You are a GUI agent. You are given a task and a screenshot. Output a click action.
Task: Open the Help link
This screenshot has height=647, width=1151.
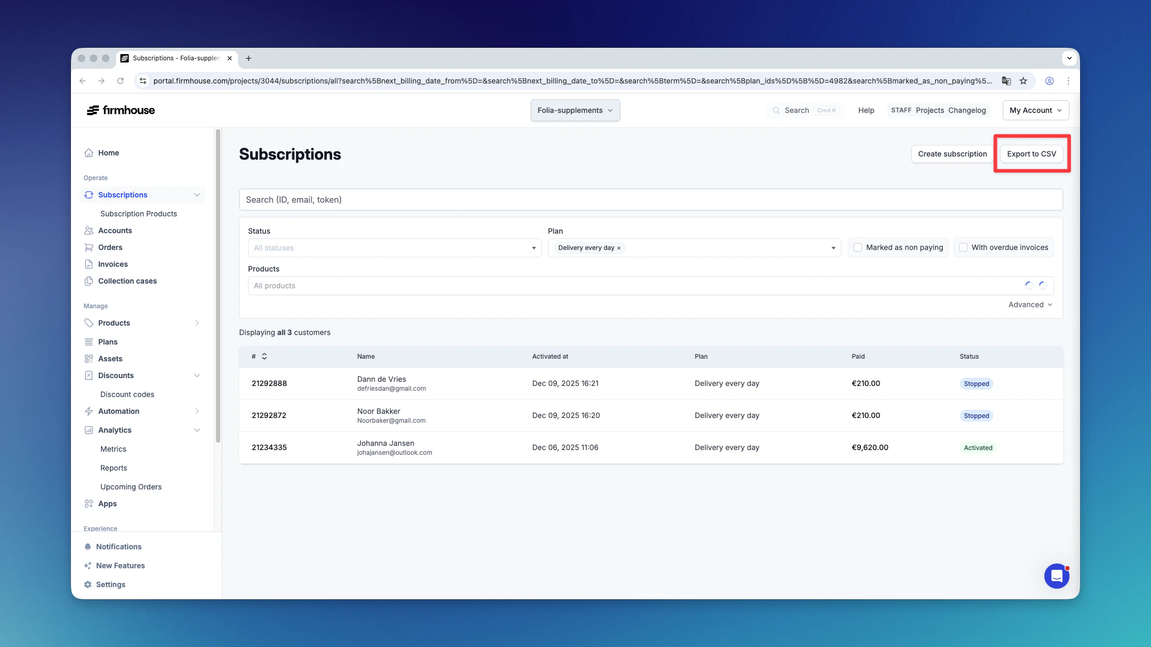click(x=866, y=110)
